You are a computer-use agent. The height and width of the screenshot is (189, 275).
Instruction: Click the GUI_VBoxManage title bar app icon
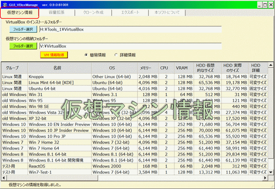(5, 5)
